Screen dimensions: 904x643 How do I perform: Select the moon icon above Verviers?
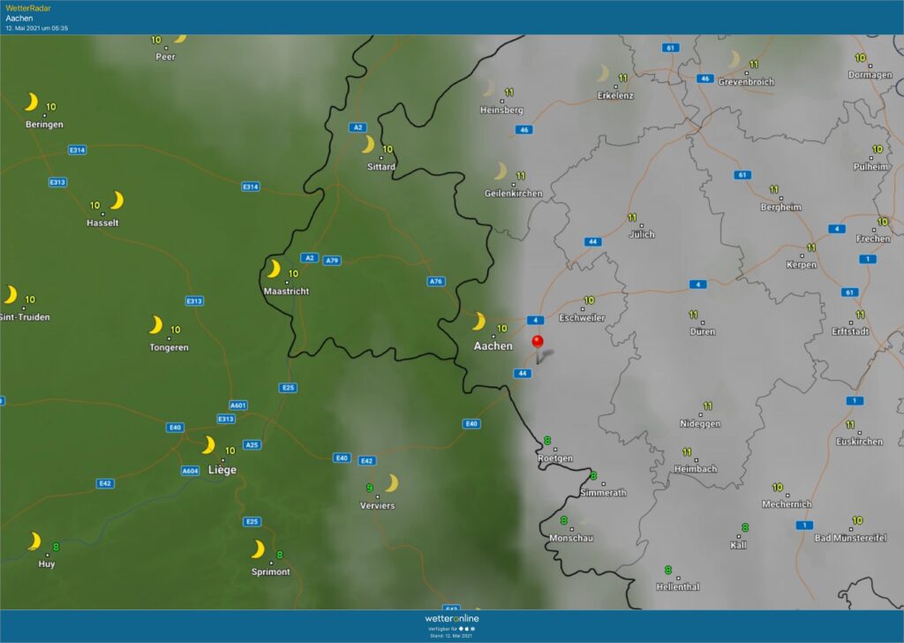coord(392,483)
